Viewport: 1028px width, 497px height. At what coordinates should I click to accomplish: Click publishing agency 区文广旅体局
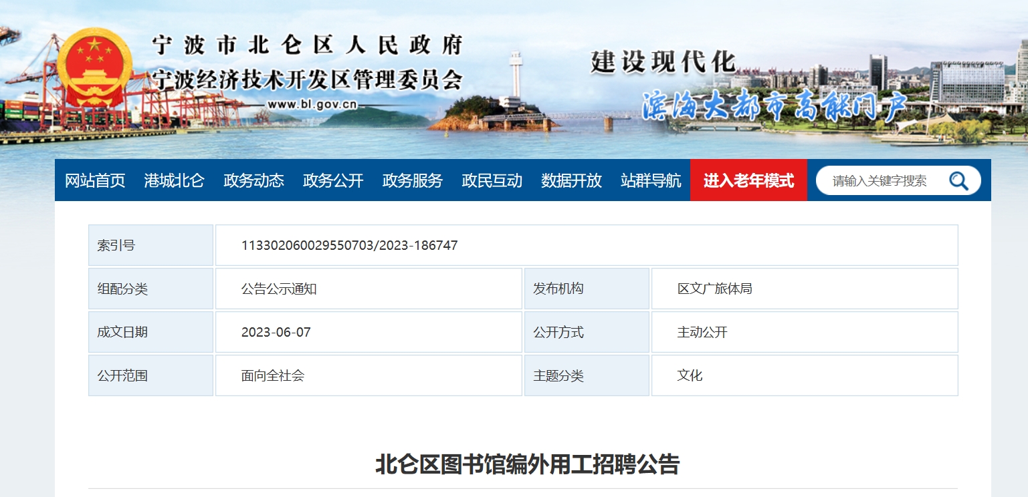click(714, 289)
